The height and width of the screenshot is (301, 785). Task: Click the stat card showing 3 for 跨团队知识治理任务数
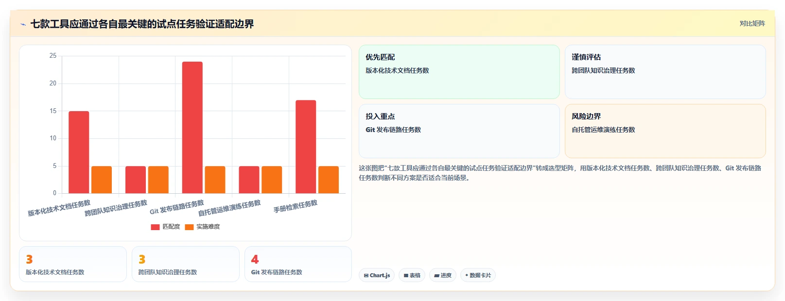point(186,264)
